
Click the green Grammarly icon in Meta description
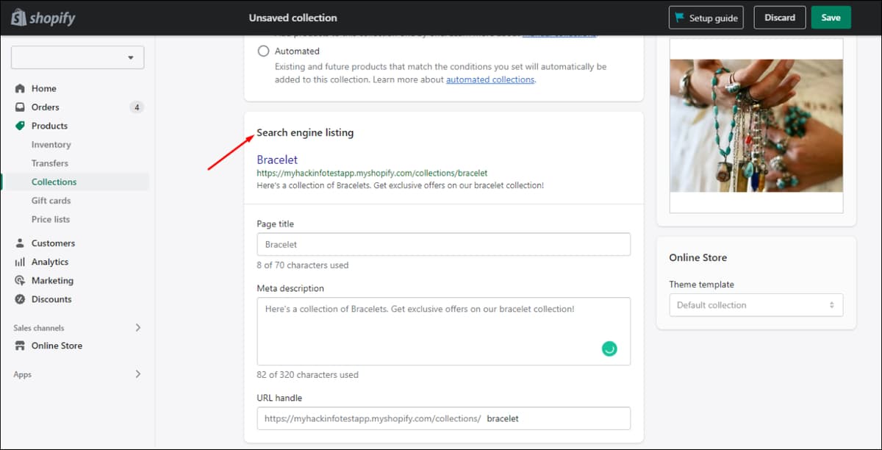click(609, 349)
